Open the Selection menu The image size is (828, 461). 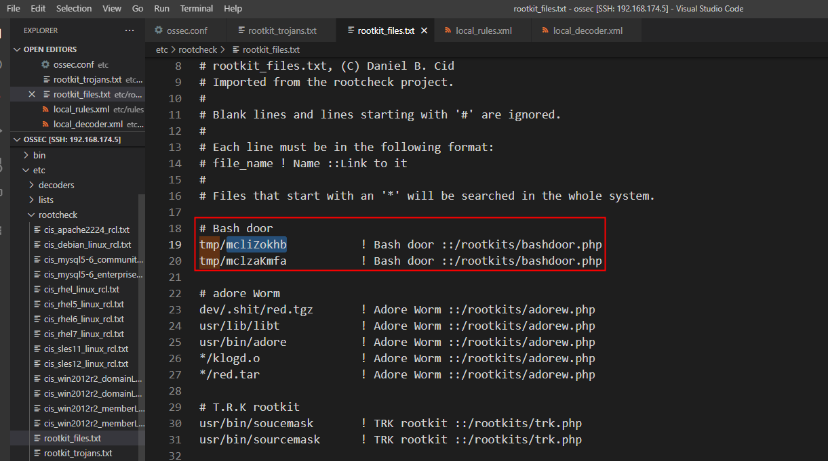[74, 9]
